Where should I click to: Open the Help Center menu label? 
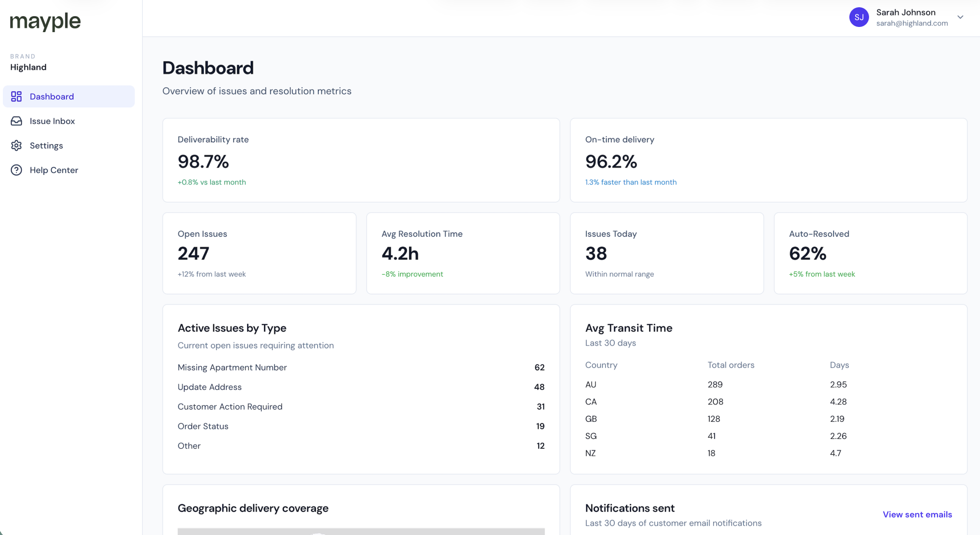[x=54, y=170]
